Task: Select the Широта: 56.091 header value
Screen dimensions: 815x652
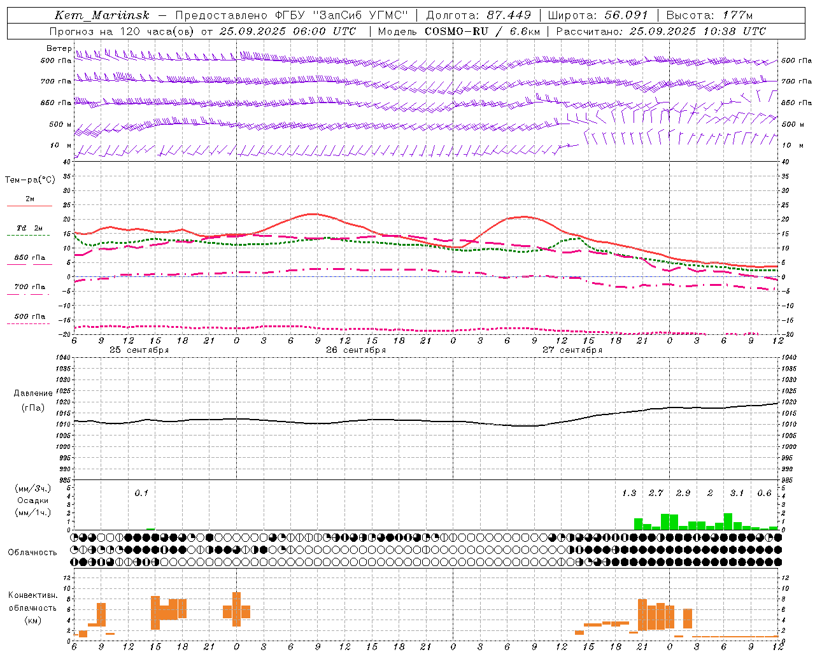Action: [597, 15]
